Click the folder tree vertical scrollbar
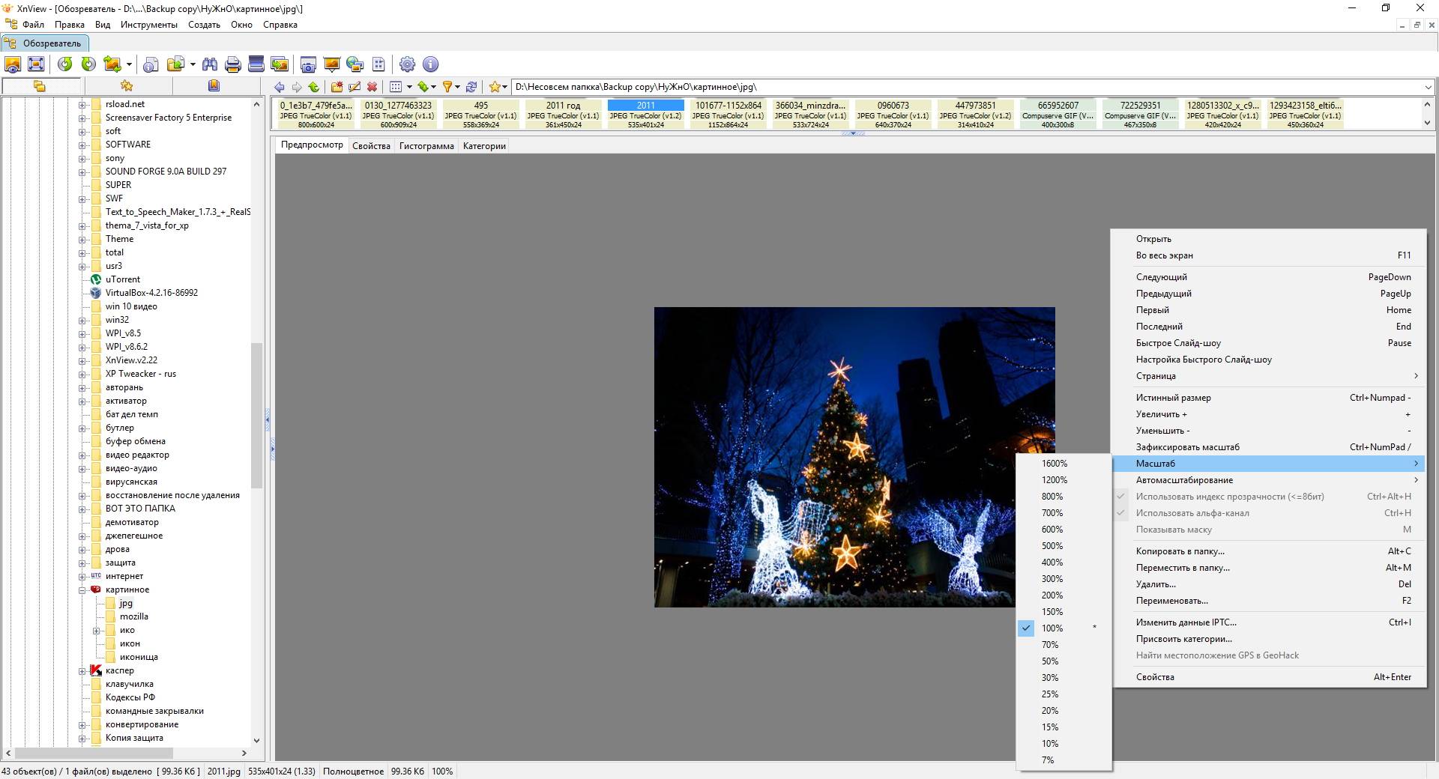This screenshot has width=1439, height=779. (257, 416)
